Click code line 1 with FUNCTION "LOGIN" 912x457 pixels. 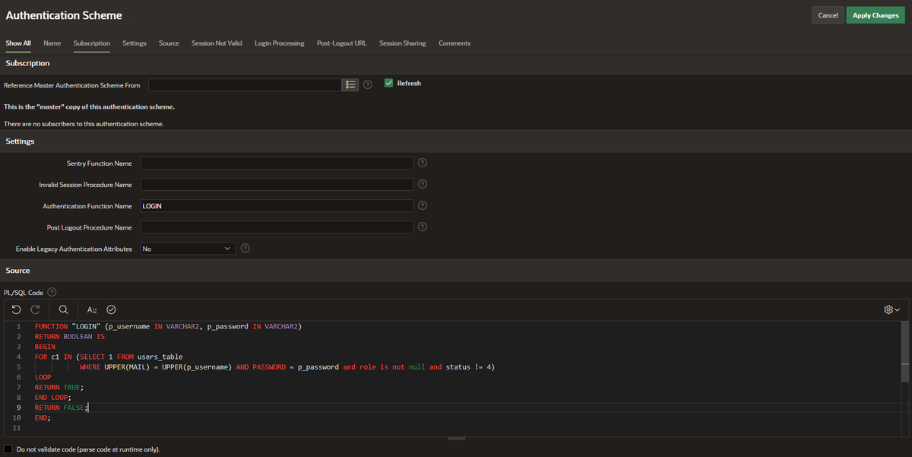click(168, 326)
